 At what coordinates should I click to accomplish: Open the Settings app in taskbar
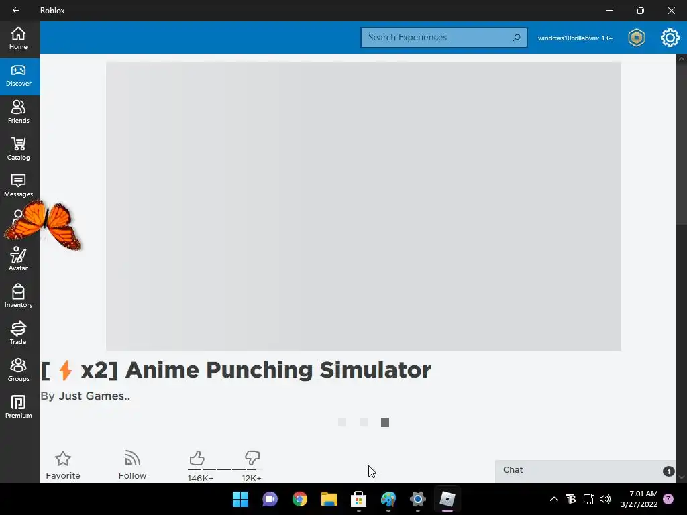tap(417, 499)
